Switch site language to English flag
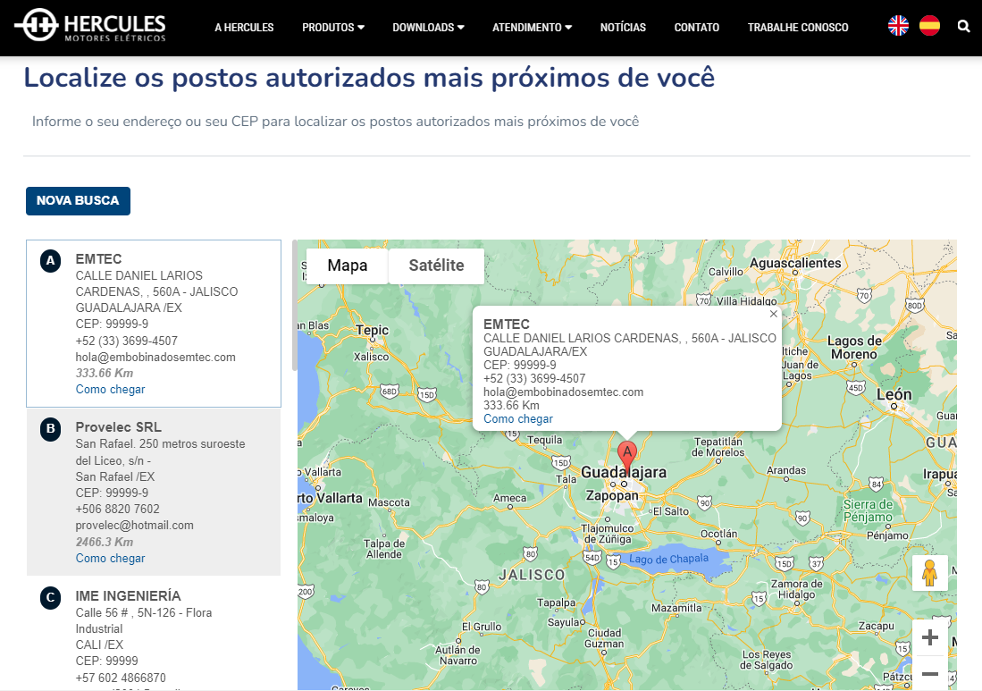Screen dimensions: 982x691 click(898, 26)
